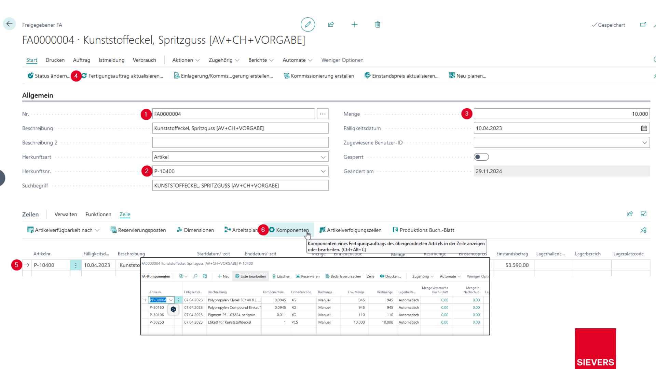Viewport: 656px width, 369px height.
Task: Open page in new window icon
Action: click(x=643, y=25)
